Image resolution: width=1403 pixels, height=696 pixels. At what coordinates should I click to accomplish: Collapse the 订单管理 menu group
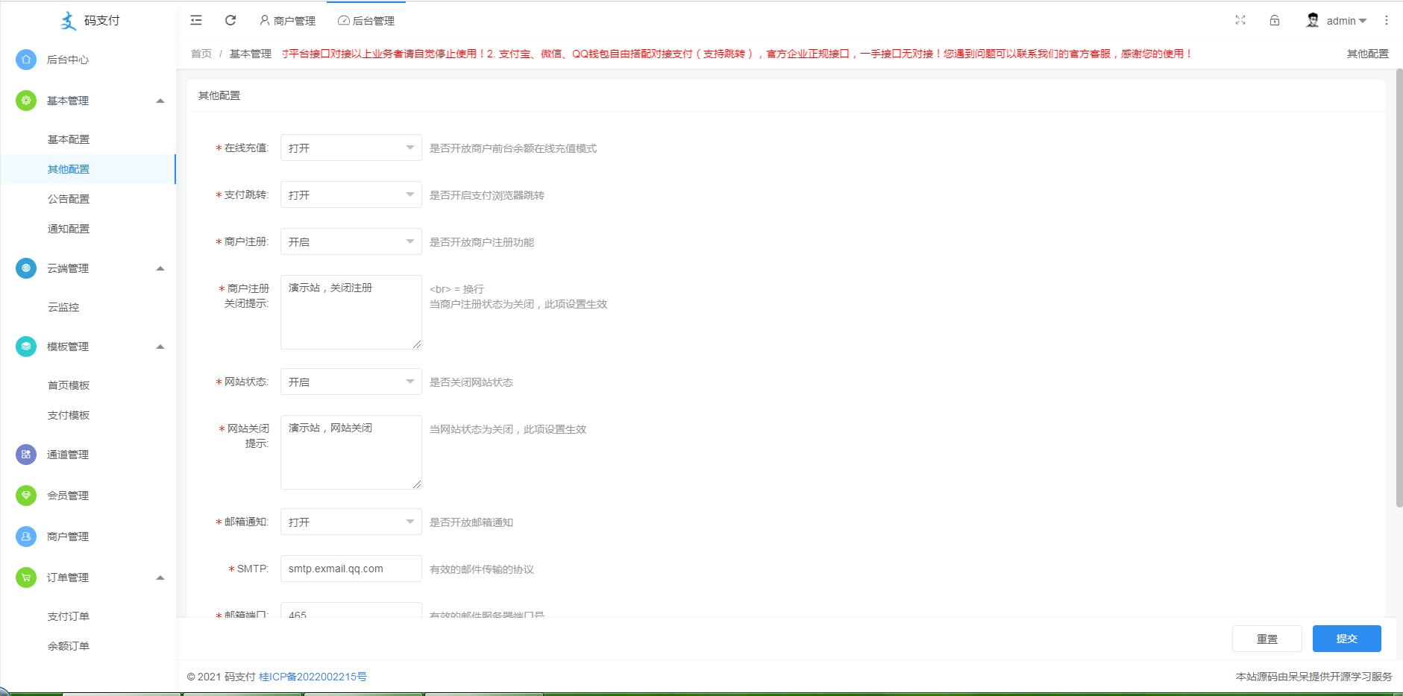pos(160,578)
